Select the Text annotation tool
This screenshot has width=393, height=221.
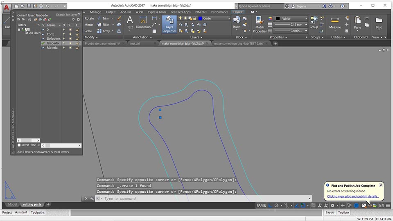(130, 23)
